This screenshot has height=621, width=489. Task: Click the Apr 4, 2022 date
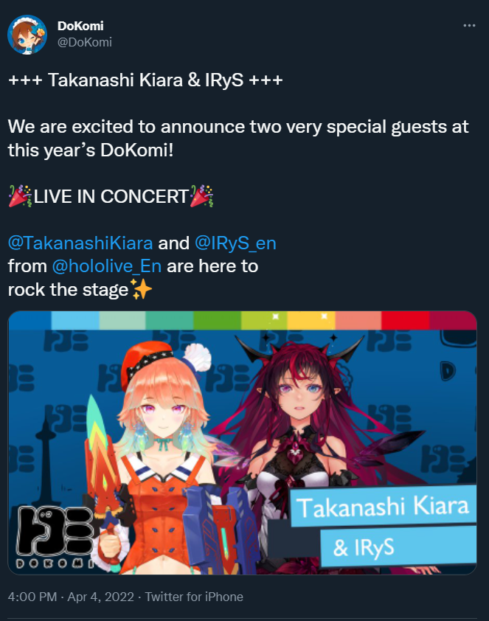(x=100, y=597)
